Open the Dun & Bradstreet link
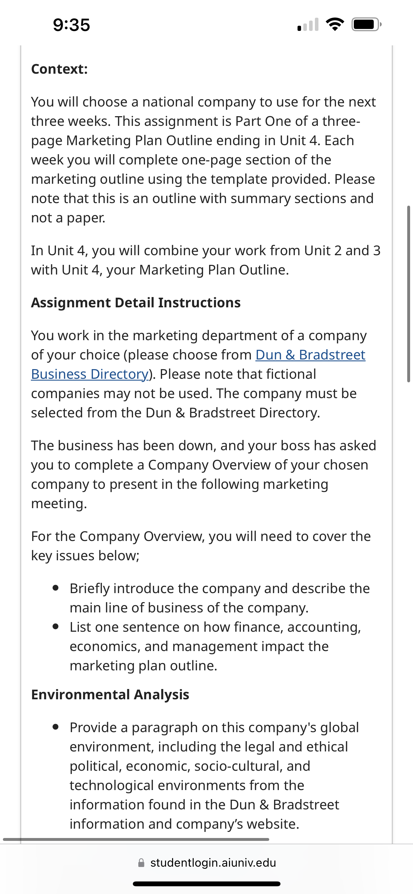The width and height of the screenshot is (413, 894). [x=310, y=355]
